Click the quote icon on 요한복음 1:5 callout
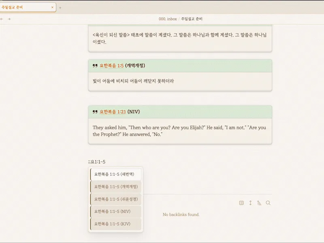The width and height of the screenshot is (324, 243). pos(95,66)
